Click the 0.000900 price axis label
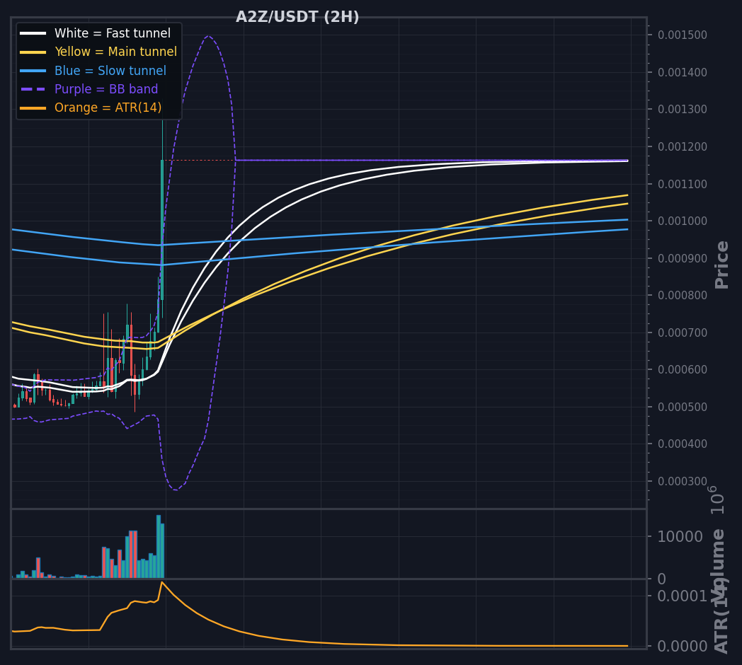This screenshot has height=665, width=742. (x=683, y=258)
